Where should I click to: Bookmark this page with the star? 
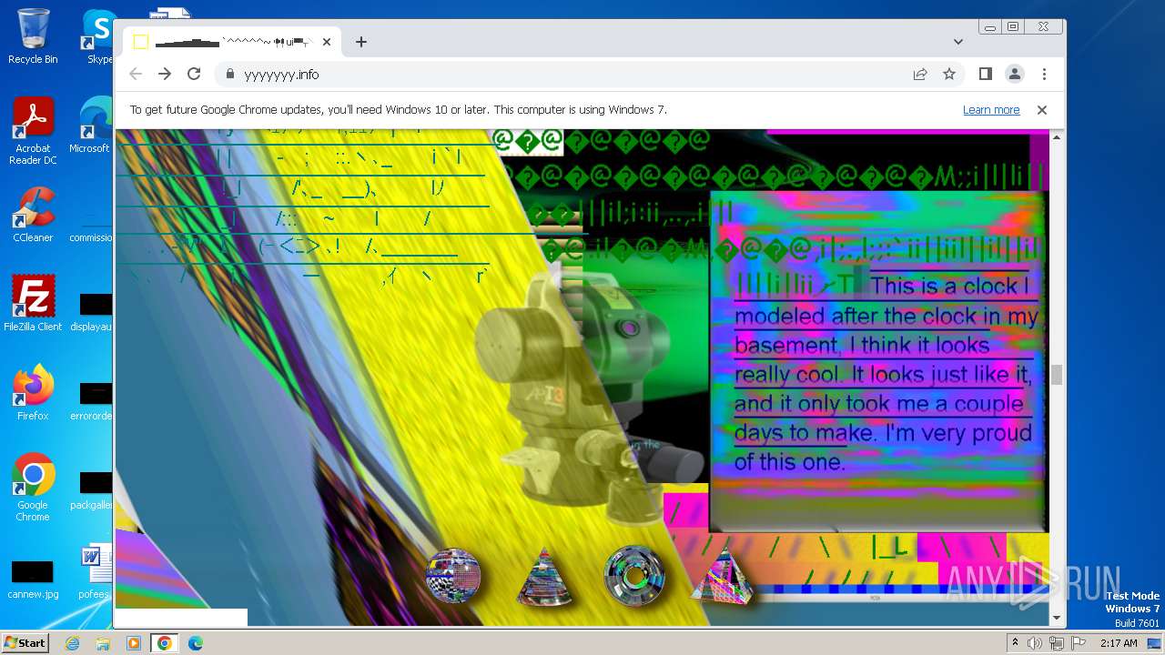tap(949, 75)
